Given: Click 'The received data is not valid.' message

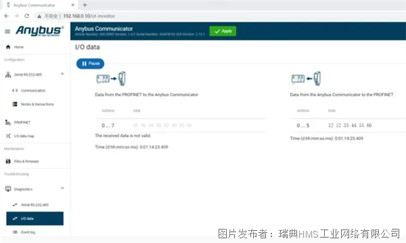Looking at the screenshot, I should point(123,136).
